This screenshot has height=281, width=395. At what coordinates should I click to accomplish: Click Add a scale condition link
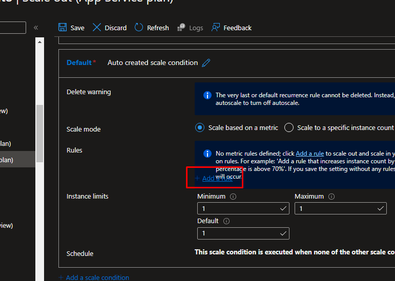97,277
